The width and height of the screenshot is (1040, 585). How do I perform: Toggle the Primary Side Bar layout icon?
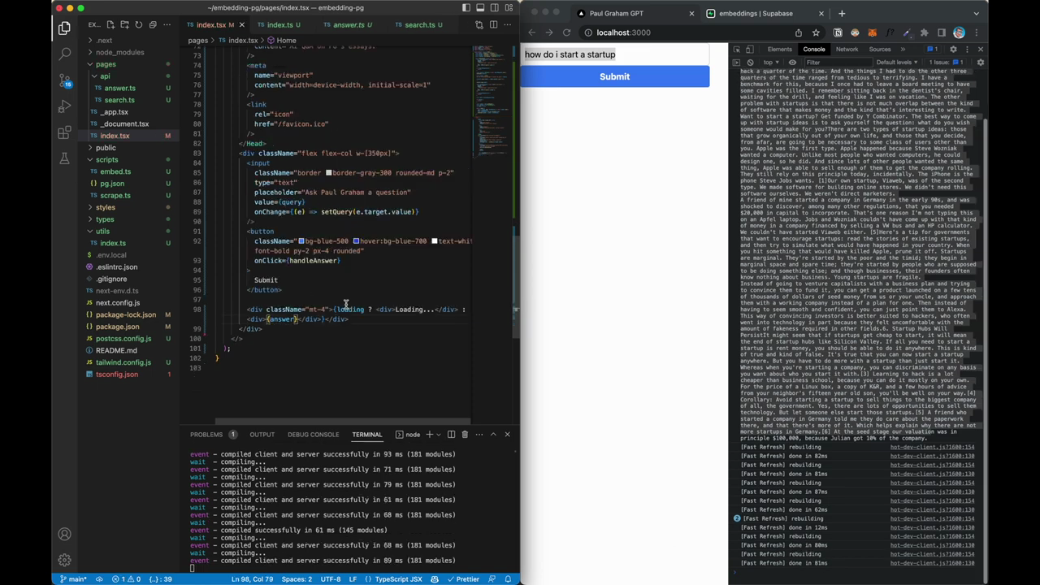[x=466, y=8]
